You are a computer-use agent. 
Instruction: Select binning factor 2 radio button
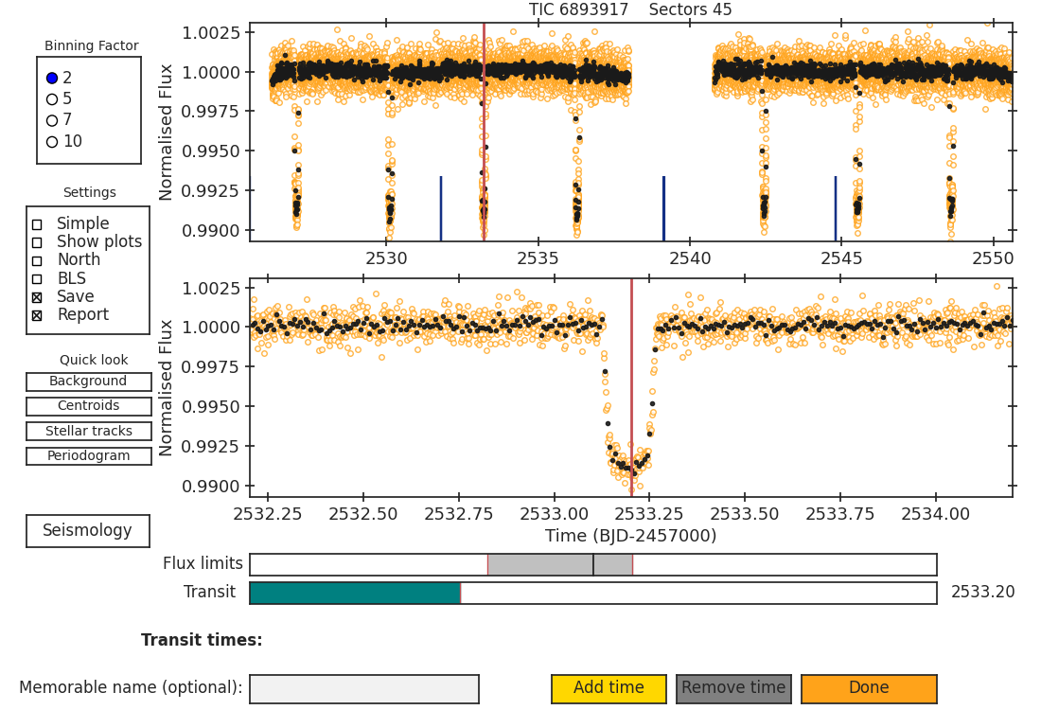point(52,78)
